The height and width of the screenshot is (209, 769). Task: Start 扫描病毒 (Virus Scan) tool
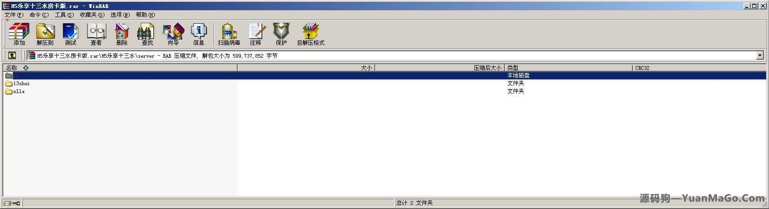229,34
